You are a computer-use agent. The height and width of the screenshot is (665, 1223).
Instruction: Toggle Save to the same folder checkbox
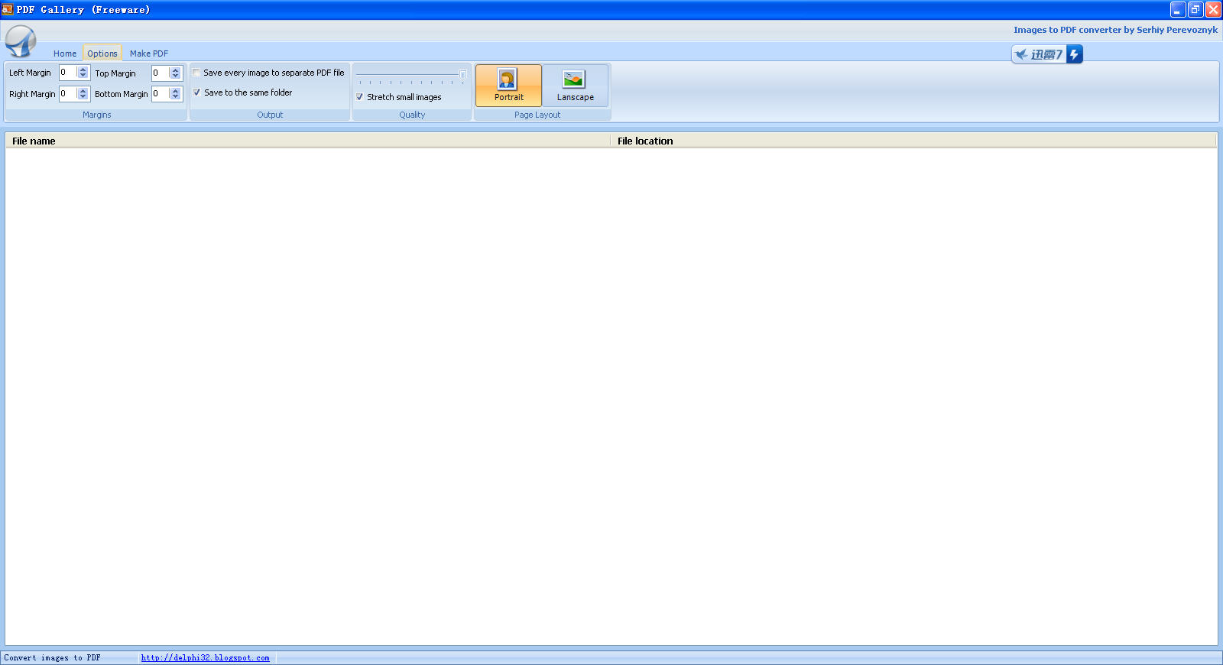196,92
